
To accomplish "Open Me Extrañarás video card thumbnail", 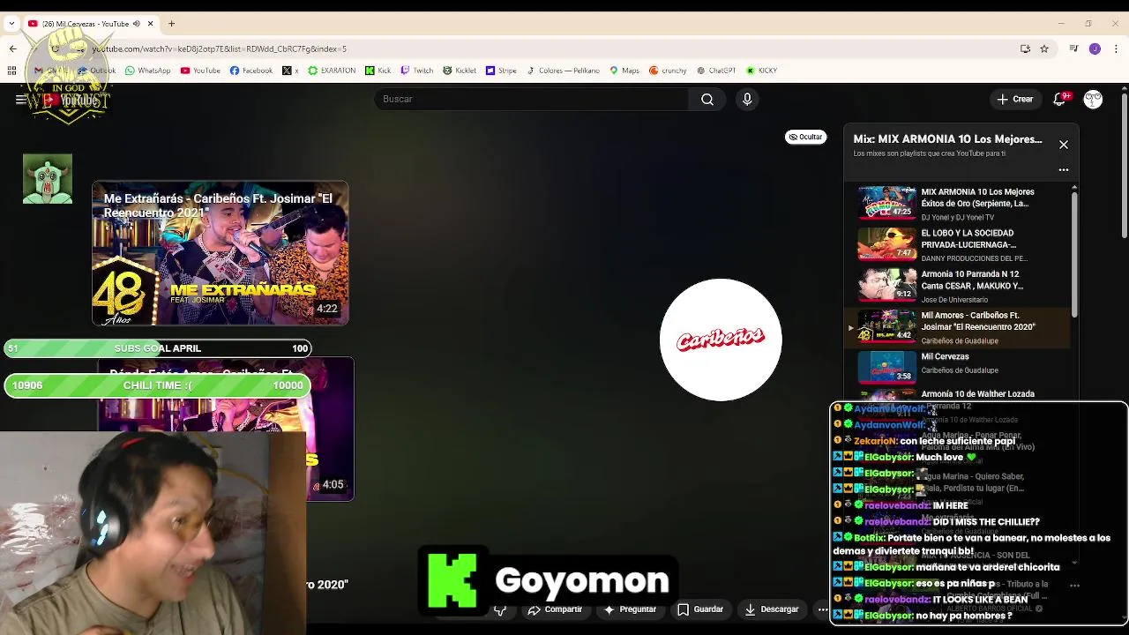I will pyautogui.click(x=221, y=253).
